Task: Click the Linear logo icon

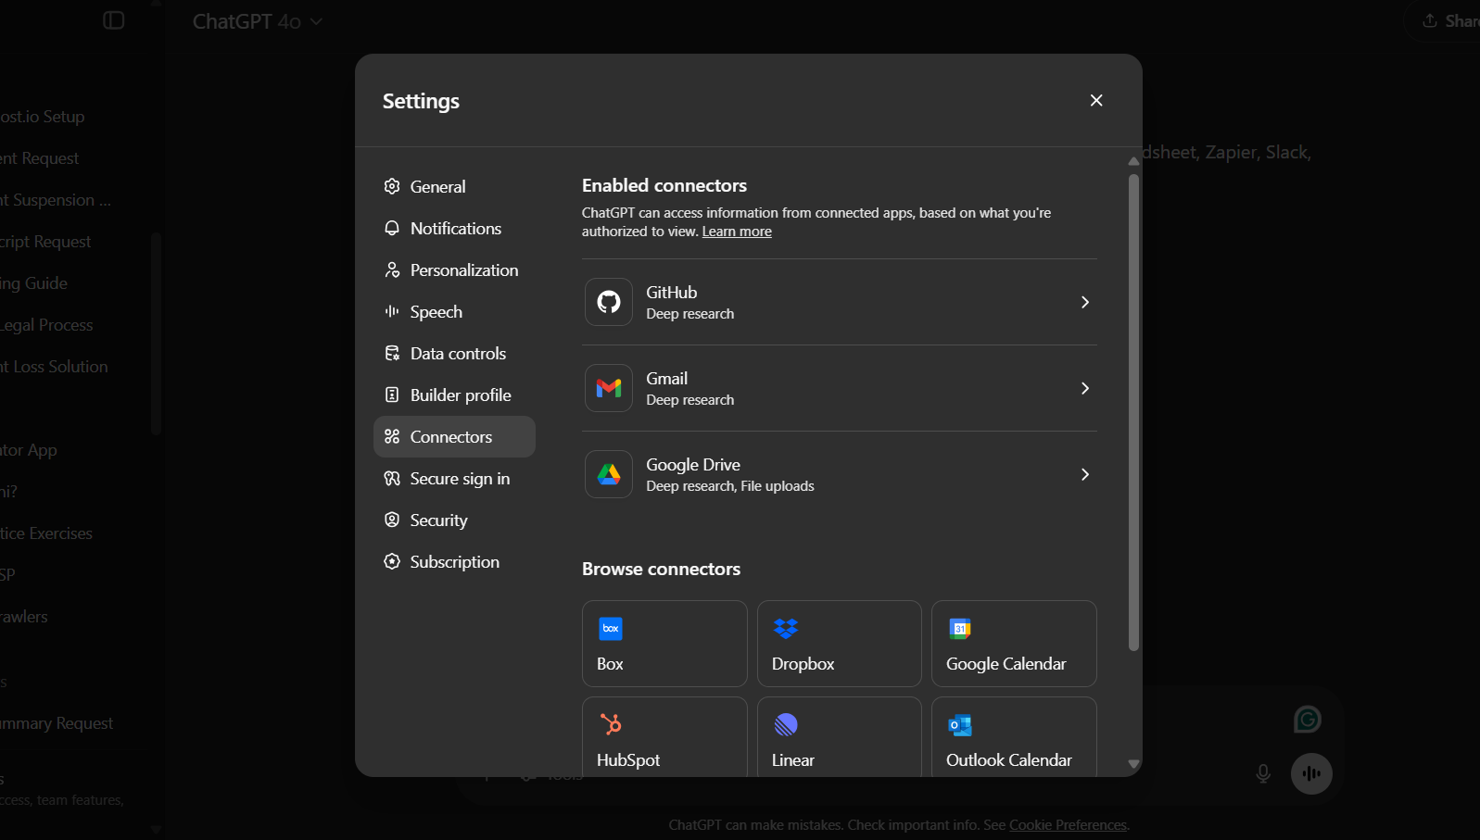Action: point(786,724)
